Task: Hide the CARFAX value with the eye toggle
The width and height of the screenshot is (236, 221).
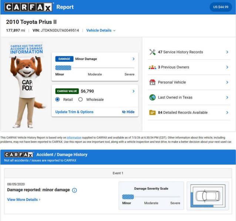Action: click(128, 112)
